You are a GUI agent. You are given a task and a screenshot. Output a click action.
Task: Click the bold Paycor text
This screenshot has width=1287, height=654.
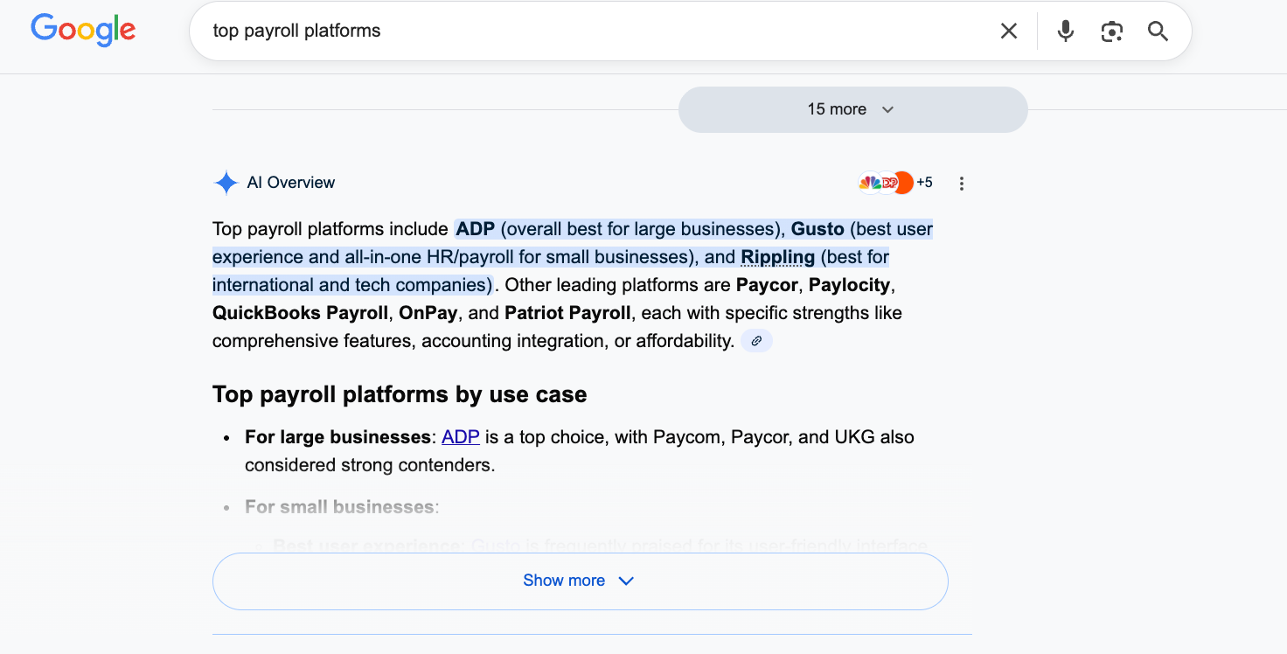(767, 285)
